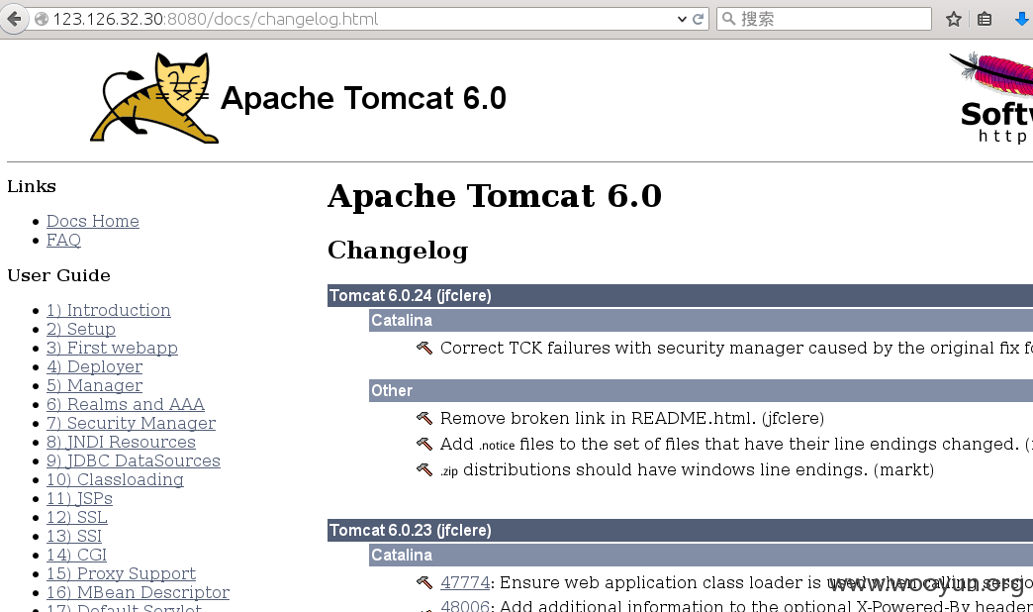Image resolution: width=1033 pixels, height=612 pixels.
Task: Click the Other subsection header
Action: [701, 390]
